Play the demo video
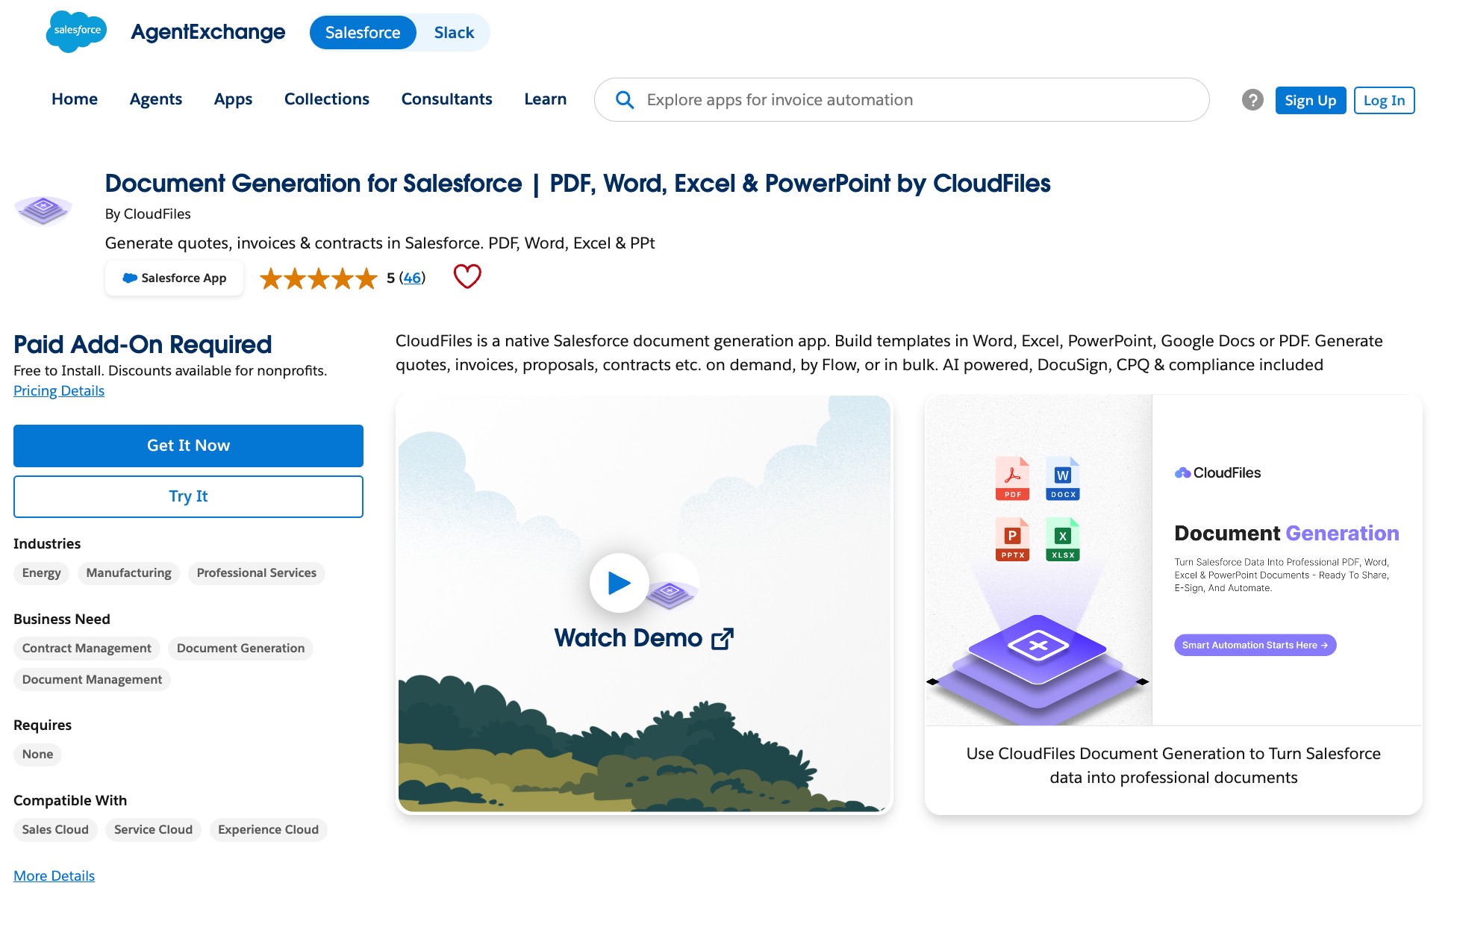The image size is (1457, 927). tap(619, 582)
